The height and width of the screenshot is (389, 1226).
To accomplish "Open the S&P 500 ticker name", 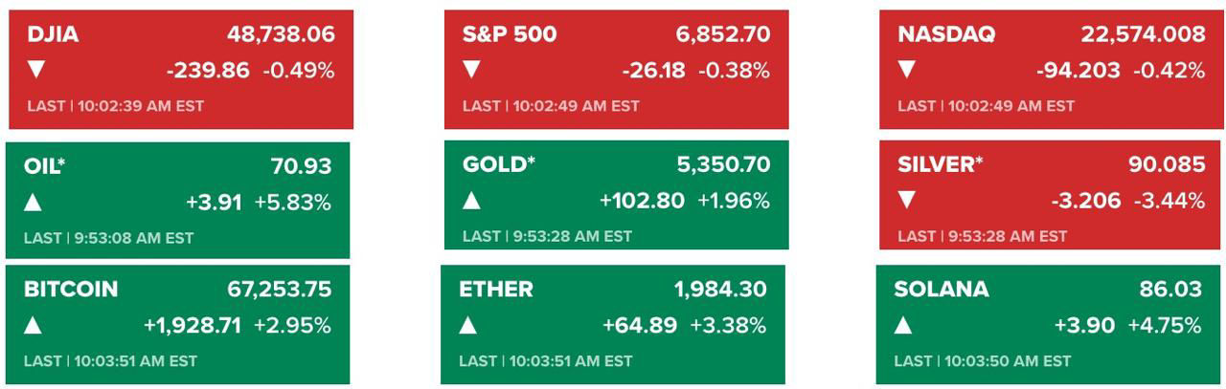I will (509, 34).
